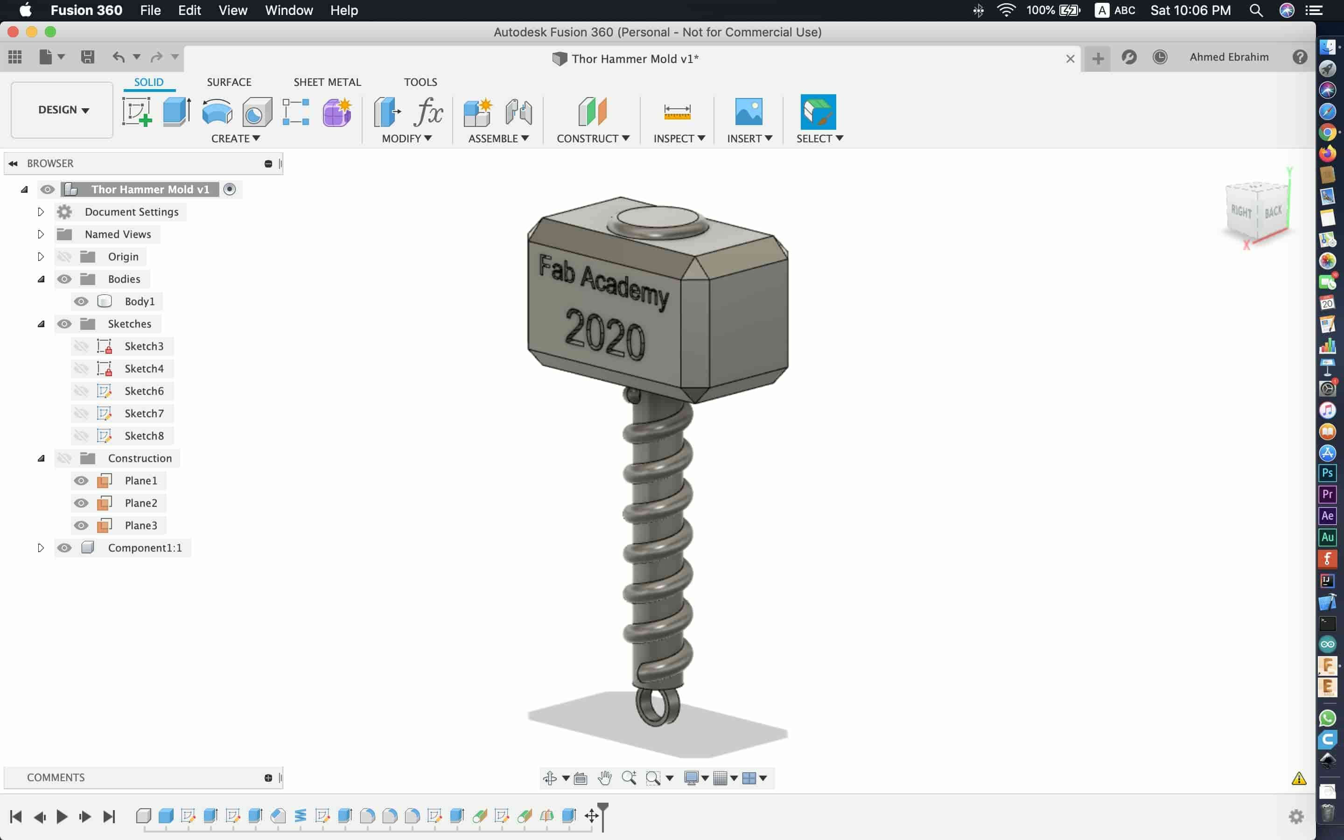This screenshot has height=840, width=1344.
Task: Open the data panel grid icon
Action: 15,56
